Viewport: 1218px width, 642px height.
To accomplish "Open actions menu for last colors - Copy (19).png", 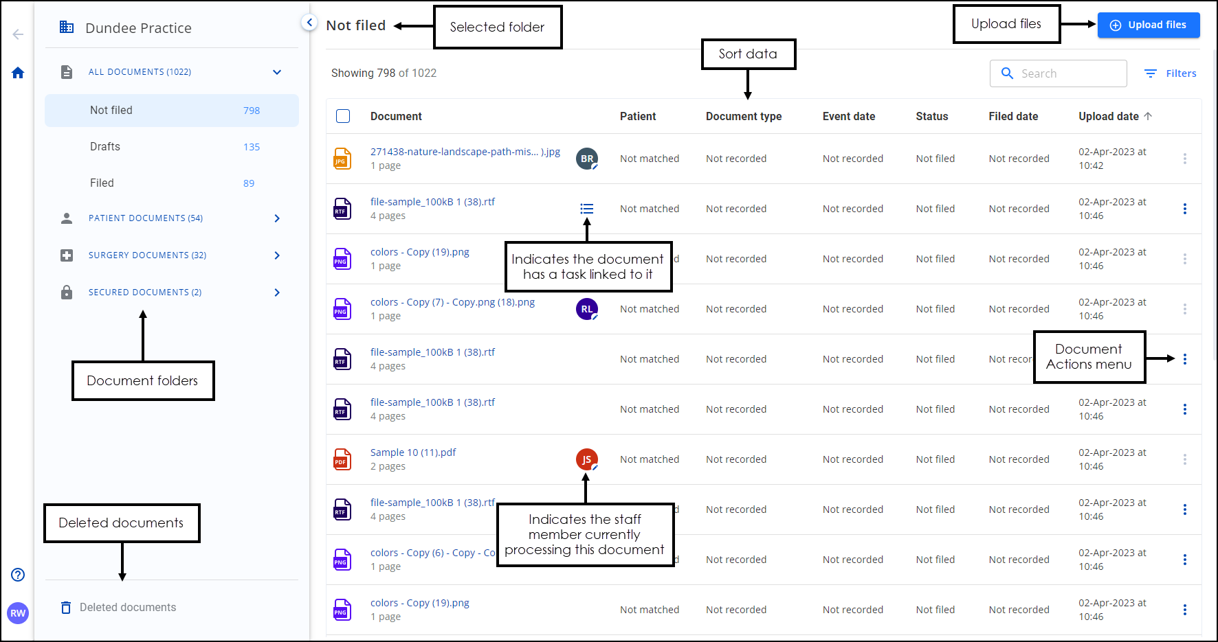I will point(1184,610).
